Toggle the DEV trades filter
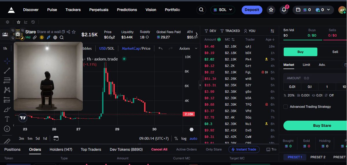 click(210, 31)
